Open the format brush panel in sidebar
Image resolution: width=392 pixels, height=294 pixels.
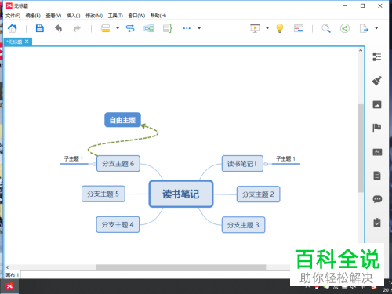pyautogui.click(x=377, y=81)
